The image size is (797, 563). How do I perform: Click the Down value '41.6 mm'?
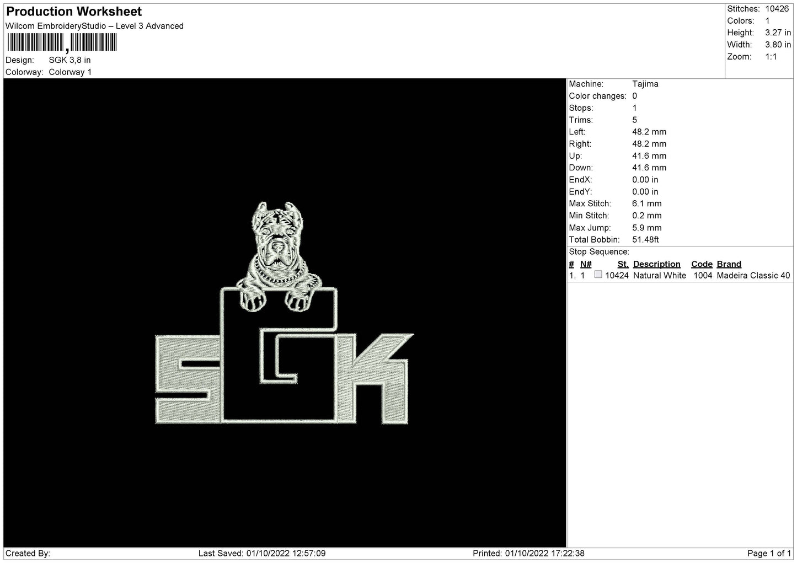pyautogui.click(x=649, y=168)
